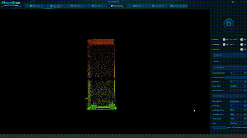Image resolution: width=247 pixels, height=138 pixels.
Task: Open the View dropdown showing Top View
Action: click(238, 123)
